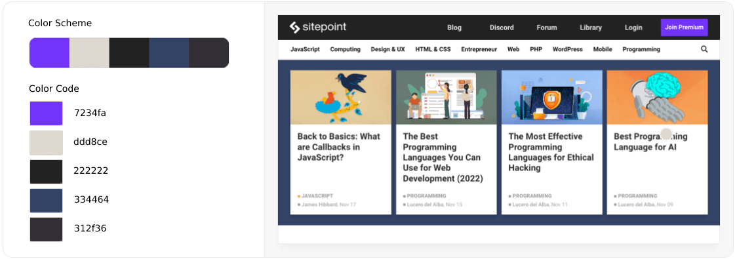Click author Lucero del Alba, Nov 09

click(x=645, y=205)
